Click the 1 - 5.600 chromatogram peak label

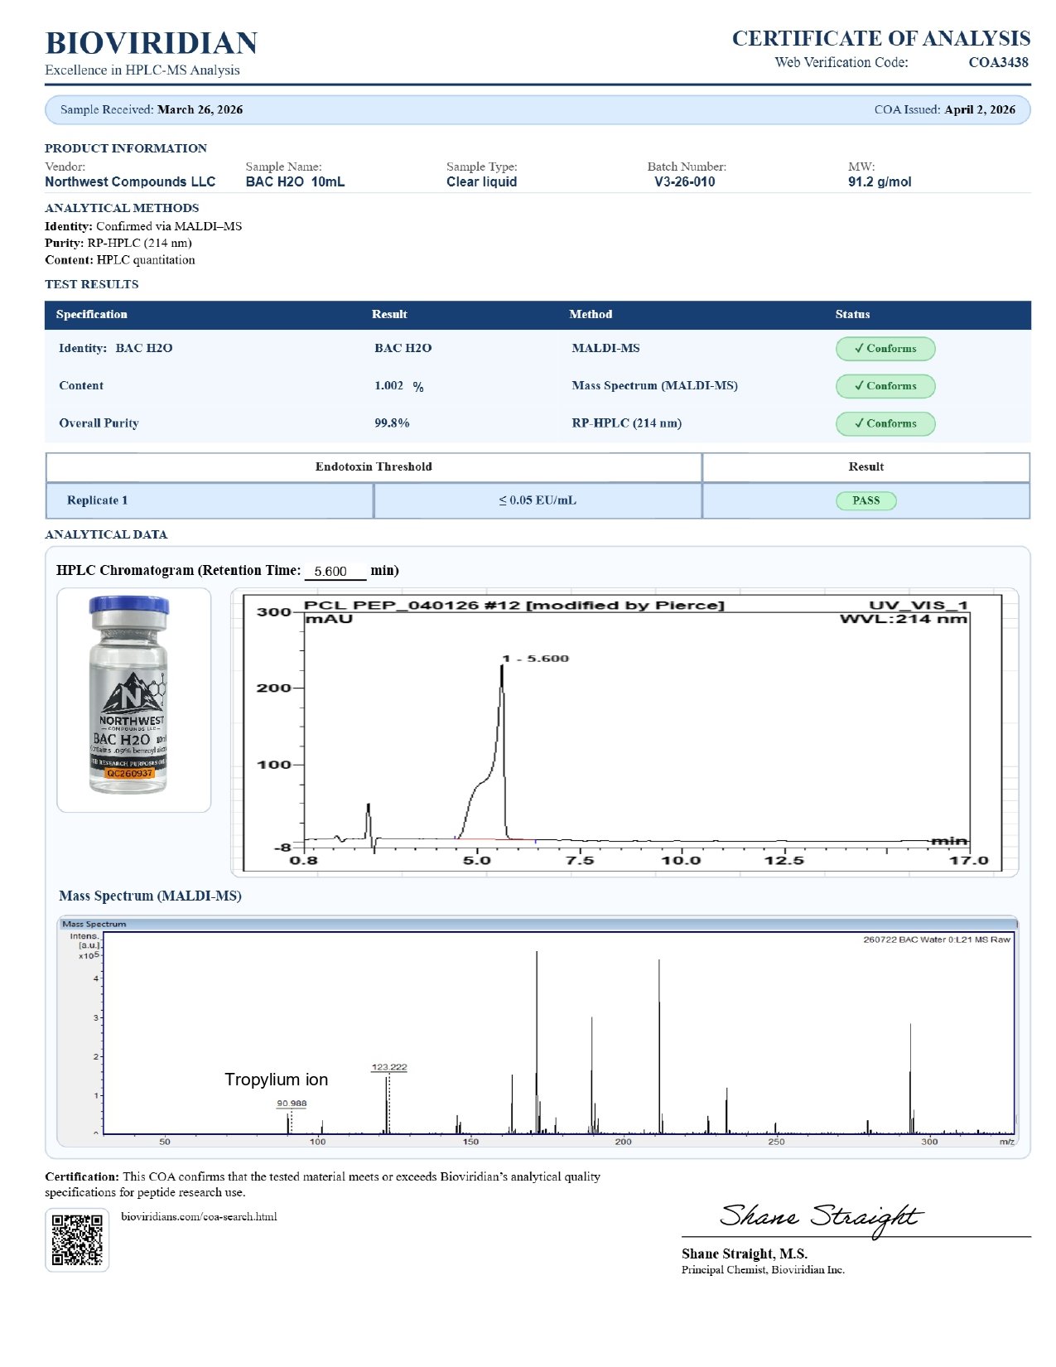(x=536, y=659)
